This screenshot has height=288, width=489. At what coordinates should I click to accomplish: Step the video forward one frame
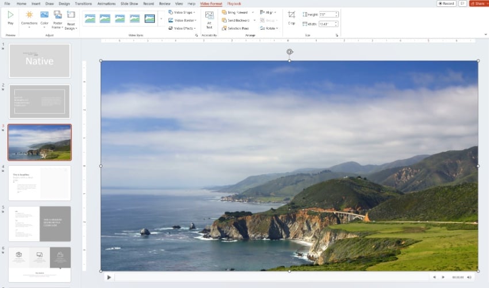[x=443, y=277]
